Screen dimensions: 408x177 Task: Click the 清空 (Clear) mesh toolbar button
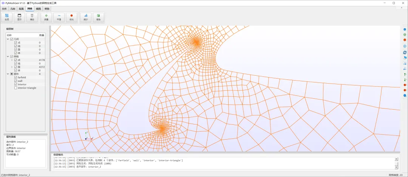coord(32,17)
